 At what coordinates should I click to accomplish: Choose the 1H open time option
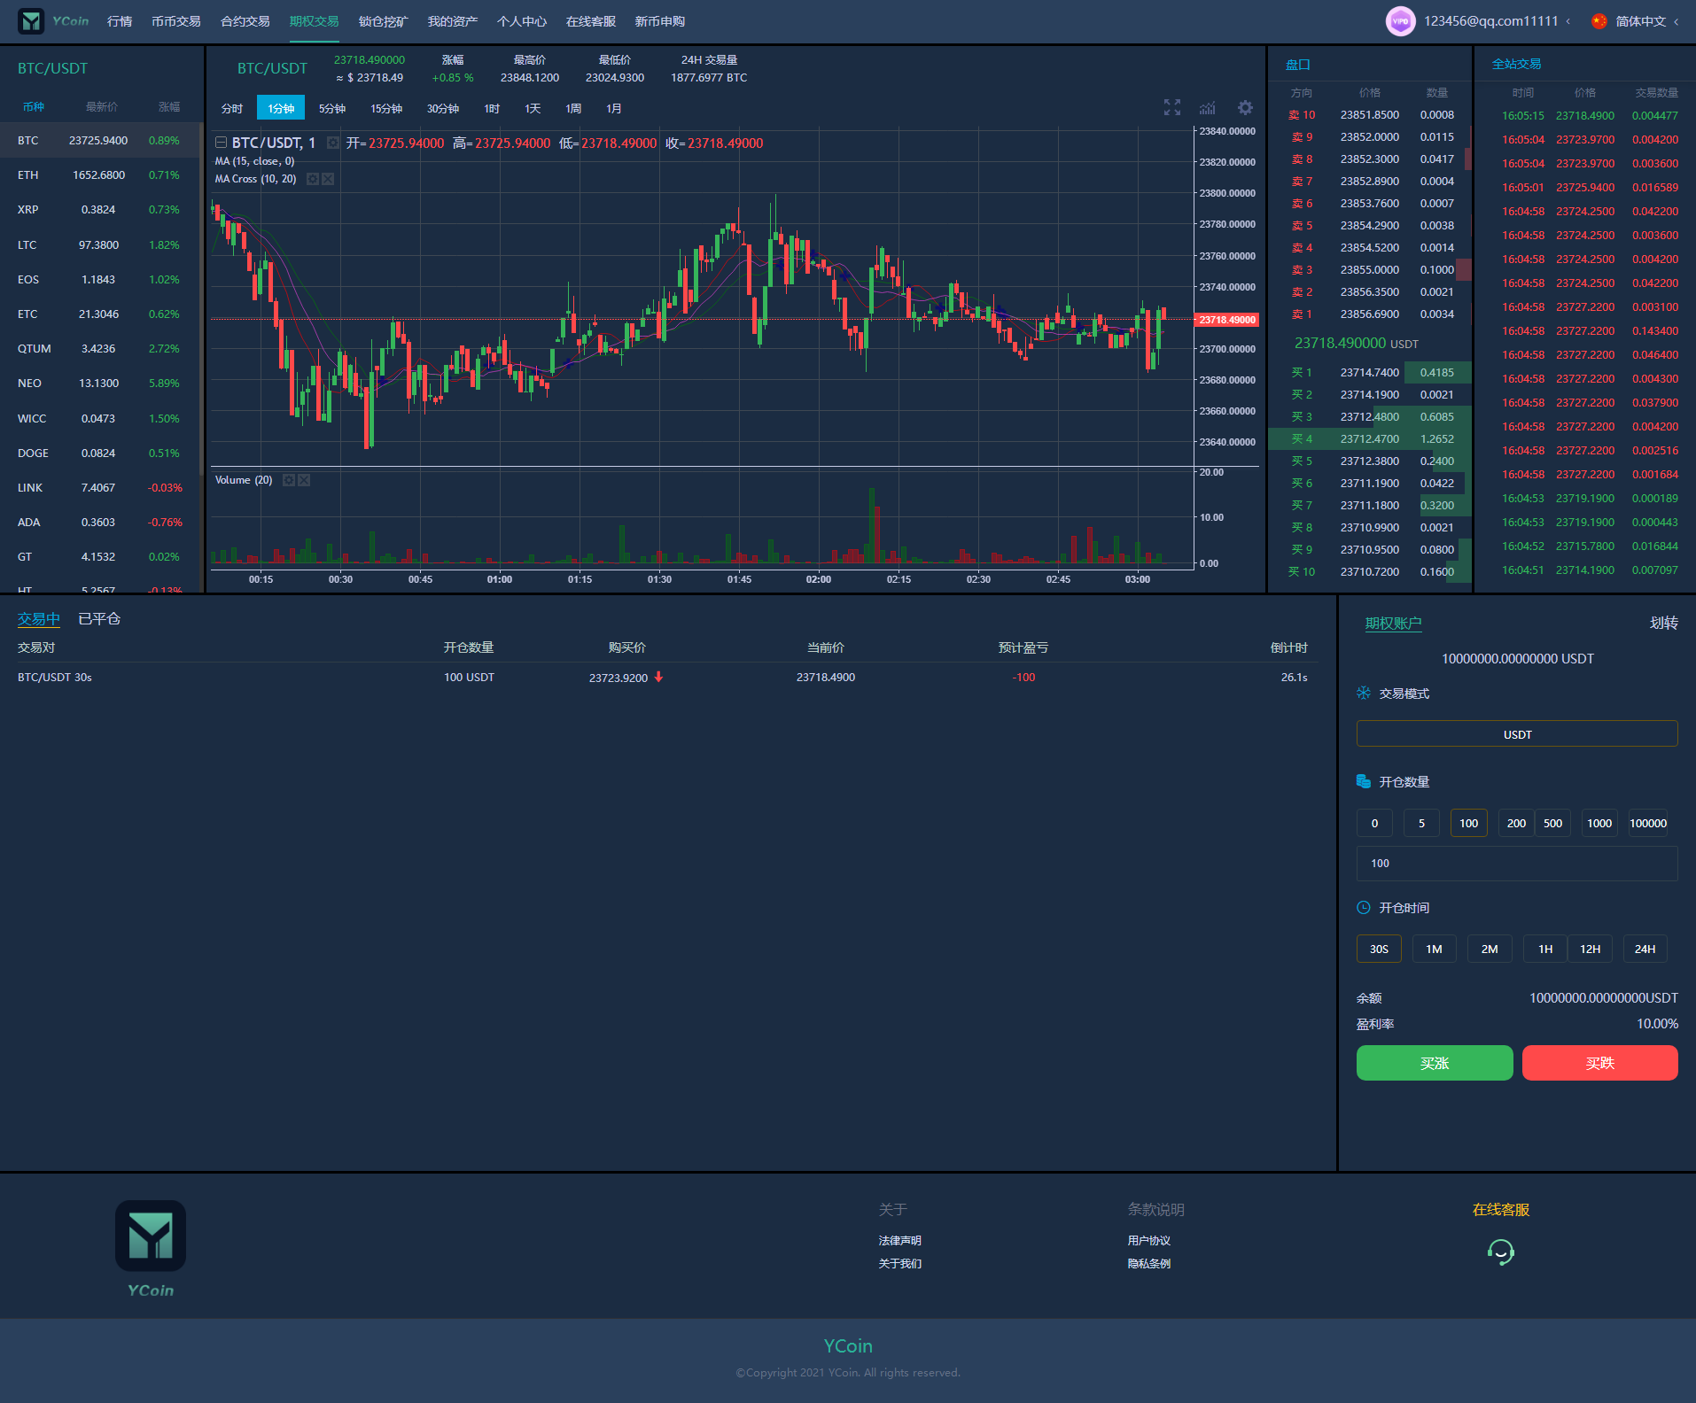[x=1544, y=949]
